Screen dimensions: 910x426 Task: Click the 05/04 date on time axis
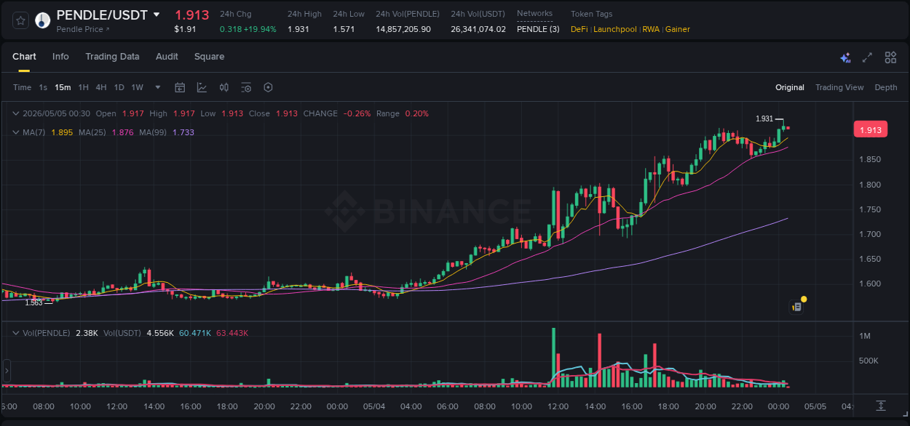click(x=374, y=406)
